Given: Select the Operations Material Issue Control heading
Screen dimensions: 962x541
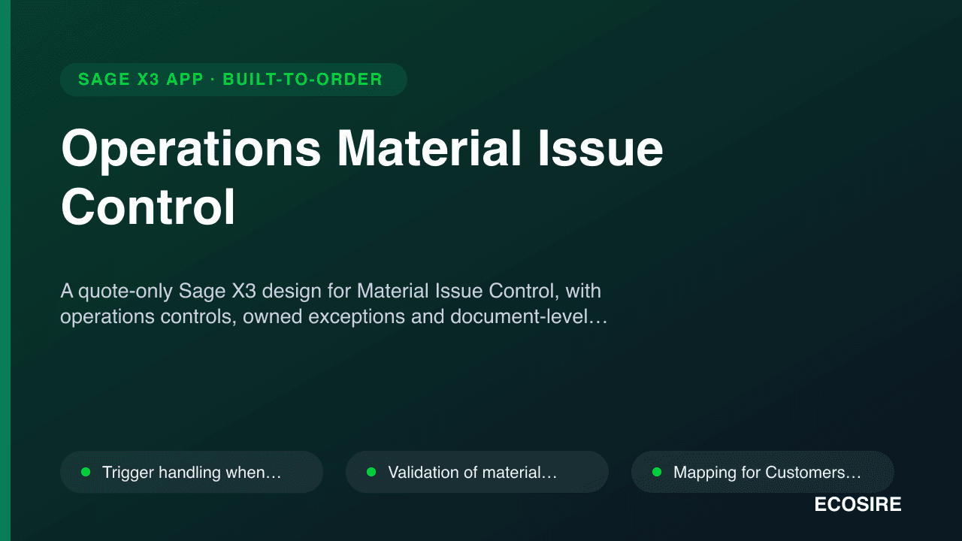Looking at the screenshot, I should [x=362, y=178].
